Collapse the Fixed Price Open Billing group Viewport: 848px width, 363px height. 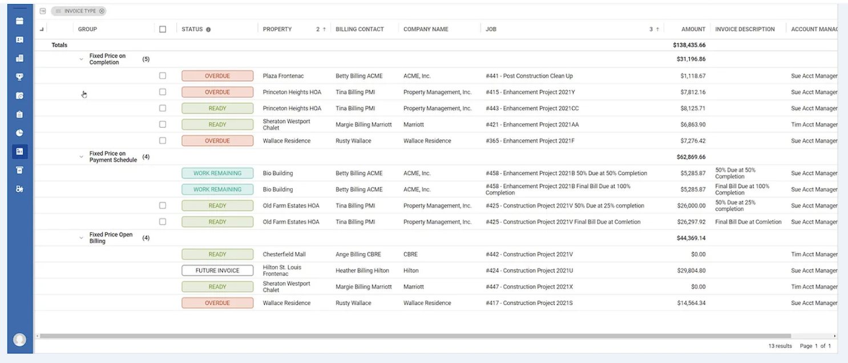coord(81,238)
